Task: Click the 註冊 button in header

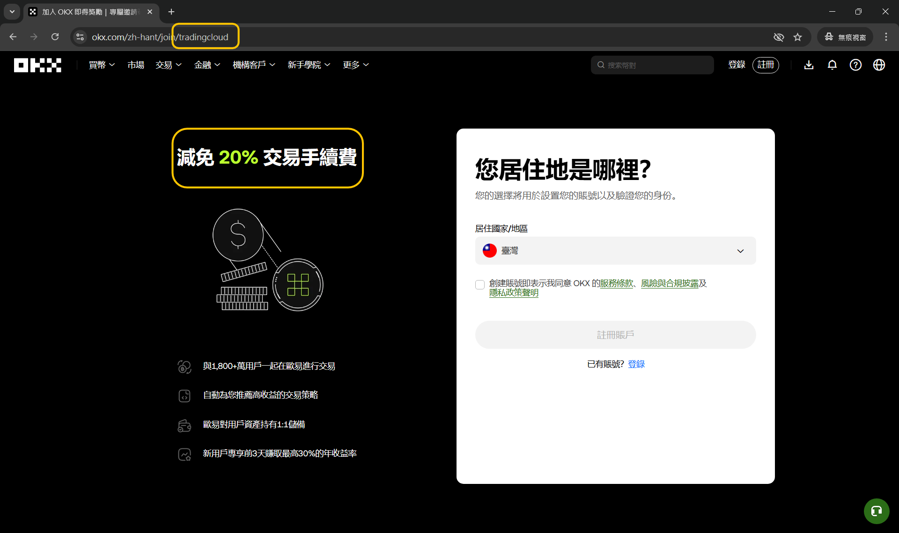Action: [766, 65]
